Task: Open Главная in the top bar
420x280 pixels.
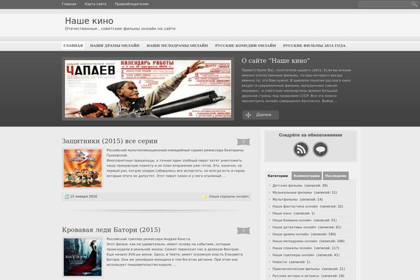Action: point(69,4)
